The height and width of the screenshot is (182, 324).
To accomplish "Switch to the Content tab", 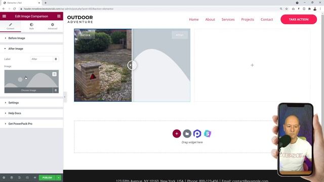I will [11, 26].
